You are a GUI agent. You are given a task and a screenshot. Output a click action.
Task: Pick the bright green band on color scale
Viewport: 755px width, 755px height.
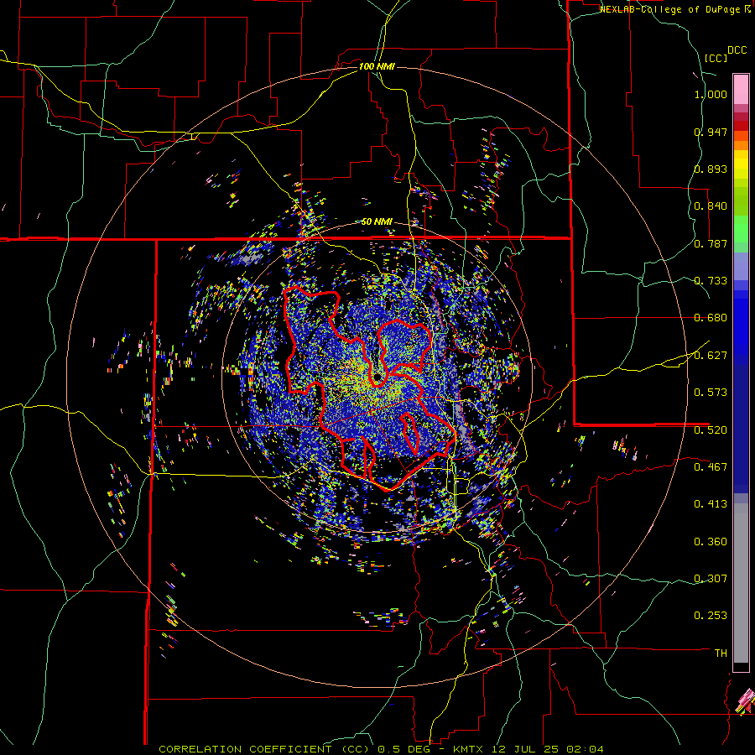click(x=741, y=229)
